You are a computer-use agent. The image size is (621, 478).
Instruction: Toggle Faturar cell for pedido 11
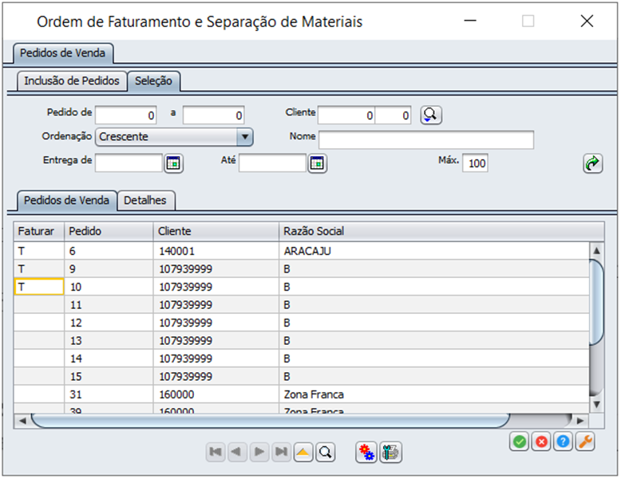click(39, 304)
